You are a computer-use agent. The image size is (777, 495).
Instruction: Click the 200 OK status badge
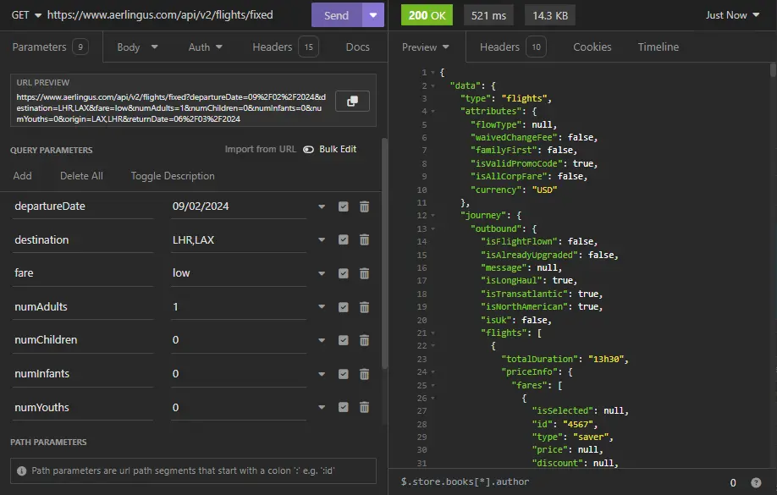coord(427,15)
